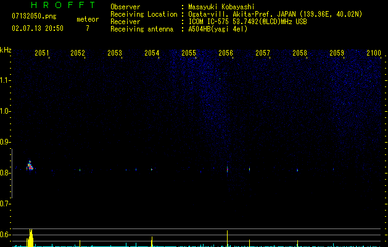Click the 2057 time axis marker
Viewport: 388px width, 247px height.
pos(263,53)
